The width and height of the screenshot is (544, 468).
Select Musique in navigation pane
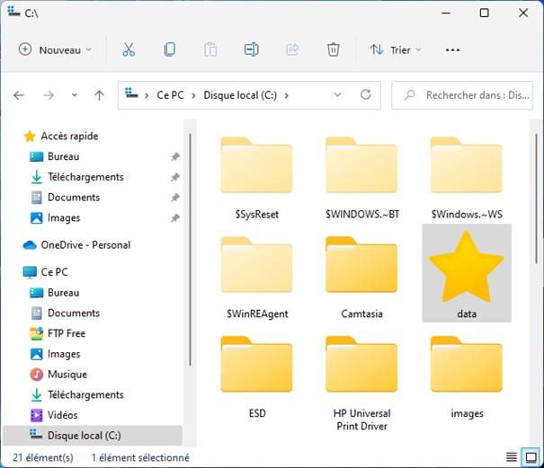[x=67, y=374]
